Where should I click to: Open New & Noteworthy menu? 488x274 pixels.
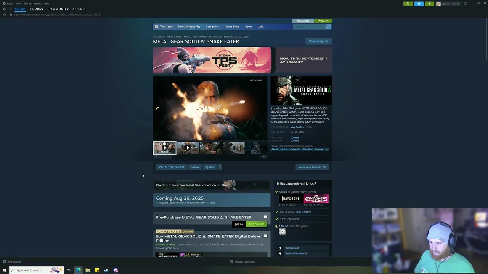click(189, 27)
